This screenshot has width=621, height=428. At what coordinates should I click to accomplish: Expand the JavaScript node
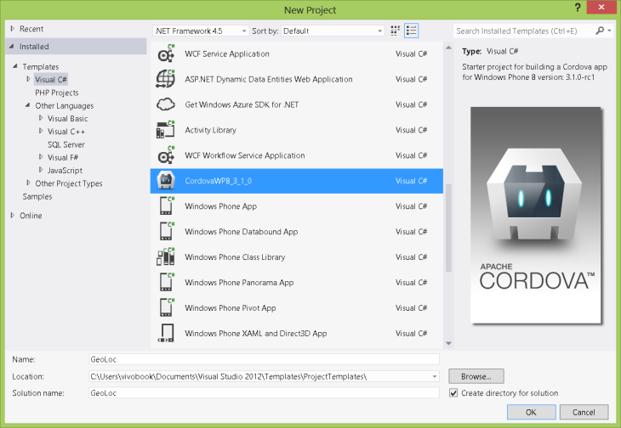click(41, 170)
